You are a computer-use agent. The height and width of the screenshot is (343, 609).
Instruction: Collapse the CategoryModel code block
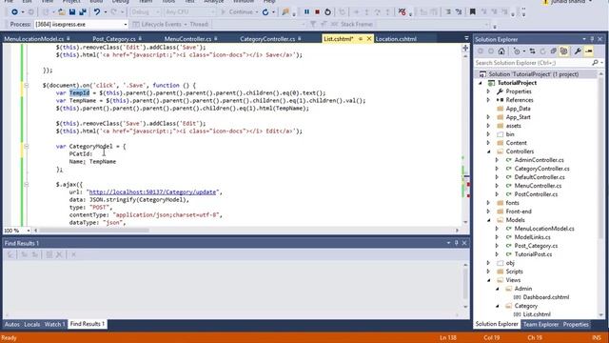(x=27, y=146)
